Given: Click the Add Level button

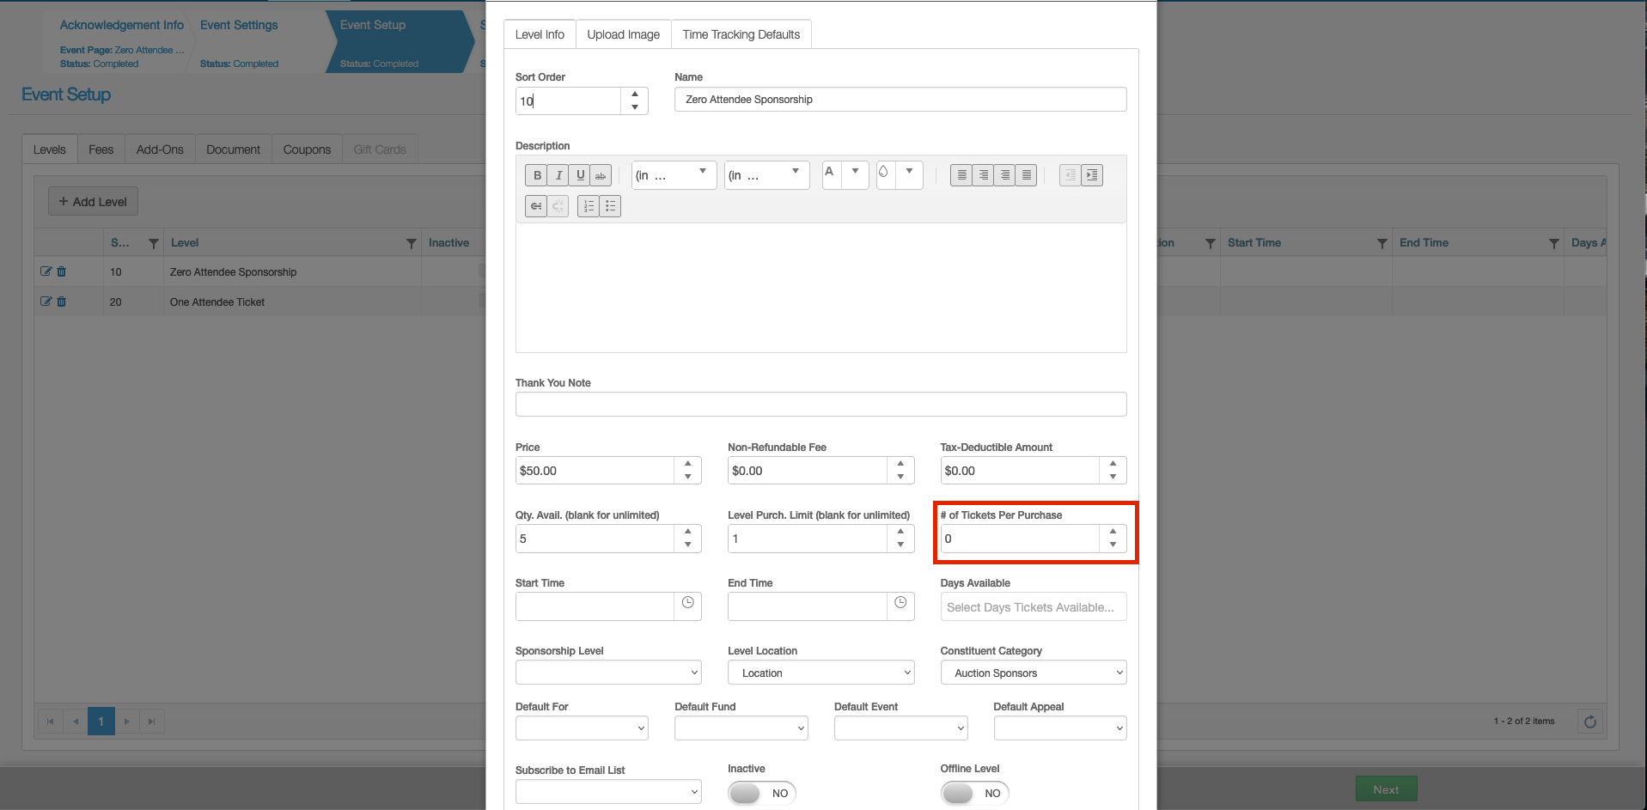Looking at the screenshot, I should (93, 202).
